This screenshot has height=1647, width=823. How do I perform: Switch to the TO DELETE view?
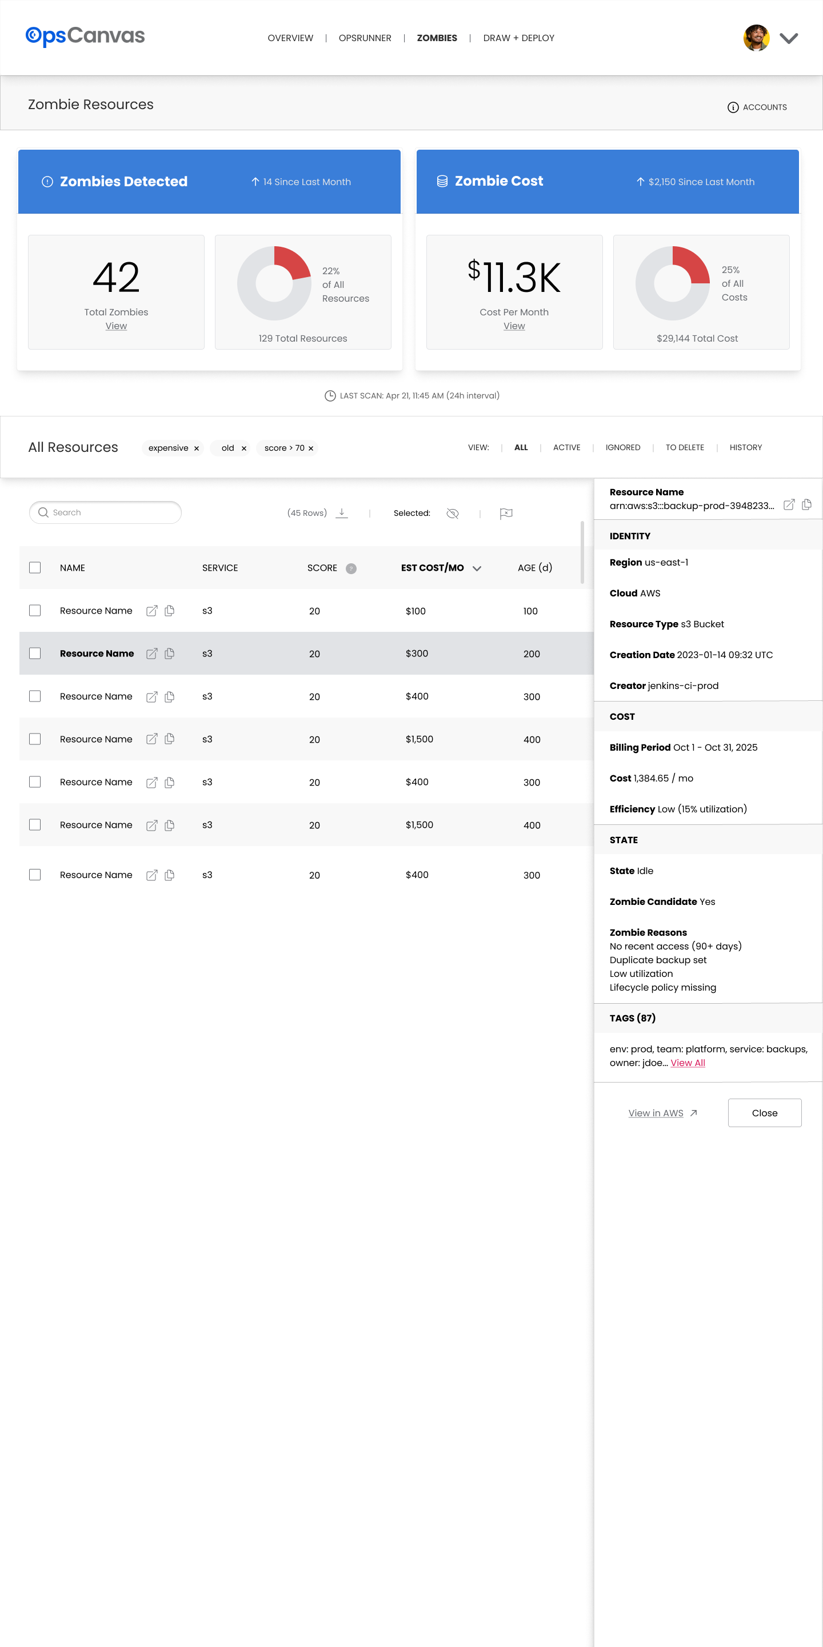(x=684, y=447)
